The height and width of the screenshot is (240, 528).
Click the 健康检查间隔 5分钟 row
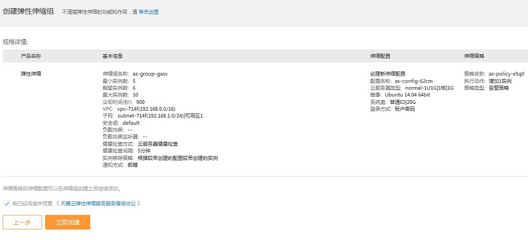(x=127, y=151)
